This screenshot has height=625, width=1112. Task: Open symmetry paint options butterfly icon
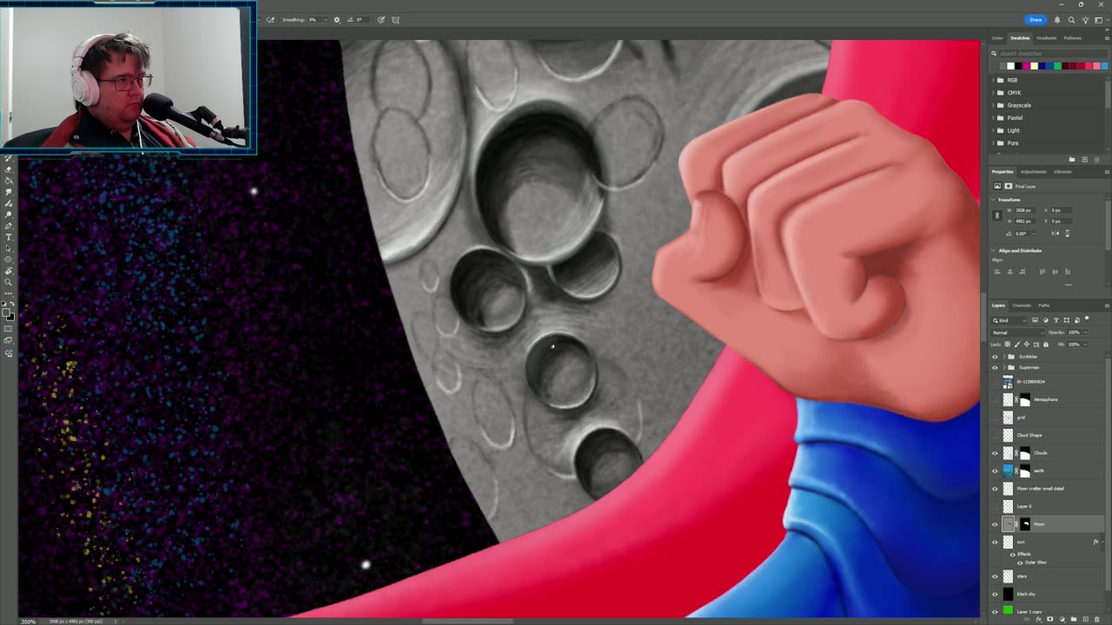(x=395, y=20)
